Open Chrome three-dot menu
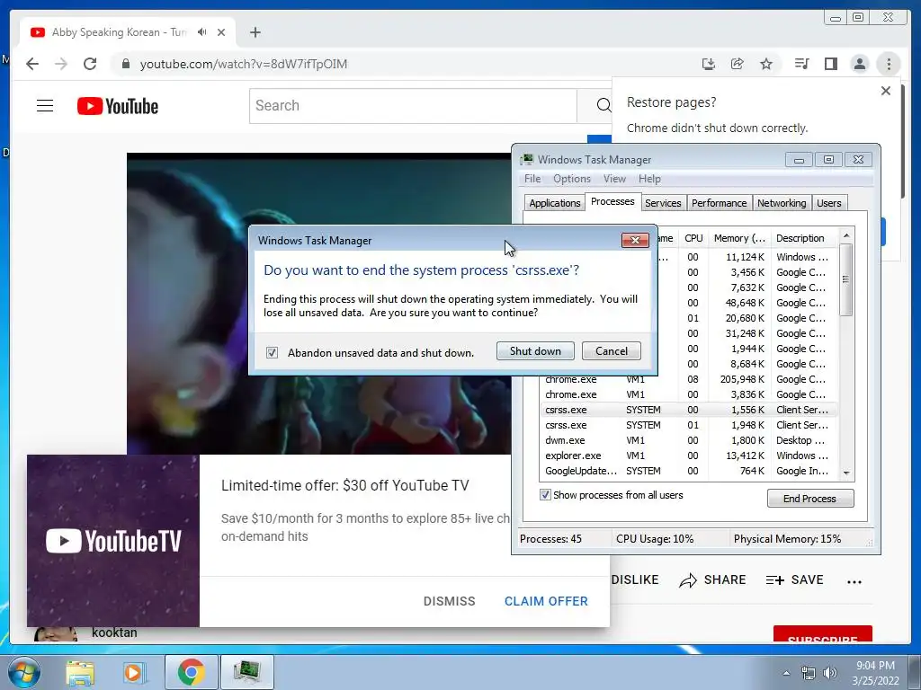921x690 pixels. click(889, 64)
